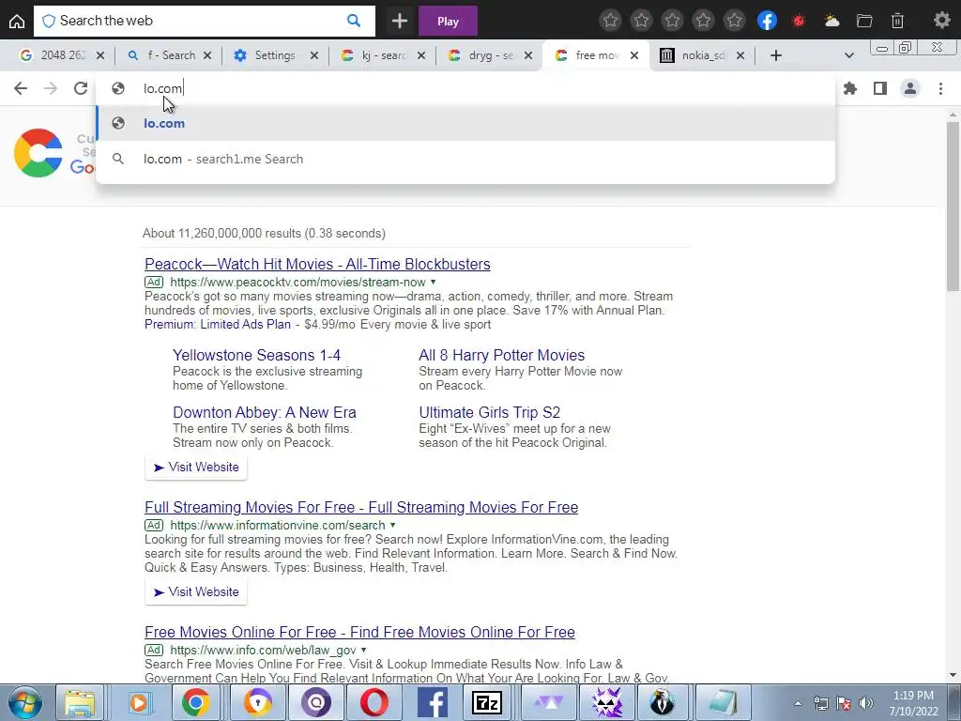Show hidden tray icons arrow
Image resolution: width=961 pixels, height=721 pixels.
click(x=798, y=703)
